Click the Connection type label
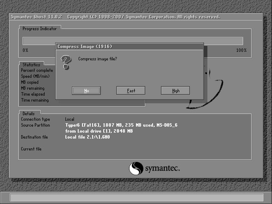This screenshot has width=272, height=204. point(35,119)
